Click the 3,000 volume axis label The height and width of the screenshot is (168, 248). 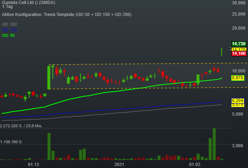[237, 146]
